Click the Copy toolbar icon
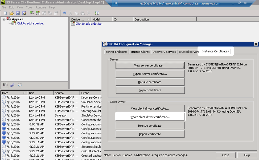 click(76, 13)
